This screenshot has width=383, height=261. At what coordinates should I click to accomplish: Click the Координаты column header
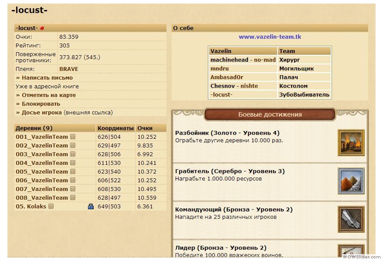coord(115,128)
